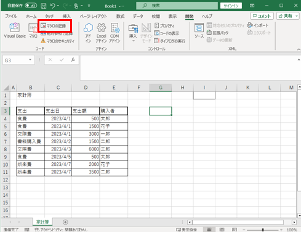Click the Insert Function fx icon
Viewport: 301px width, 232px height.
coord(73,60)
